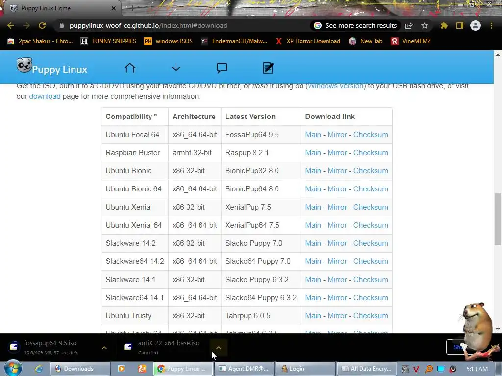Click Main link for BionicPup64 8.0
The height and width of the screenshot is (376, 502).
pos(313,189)
